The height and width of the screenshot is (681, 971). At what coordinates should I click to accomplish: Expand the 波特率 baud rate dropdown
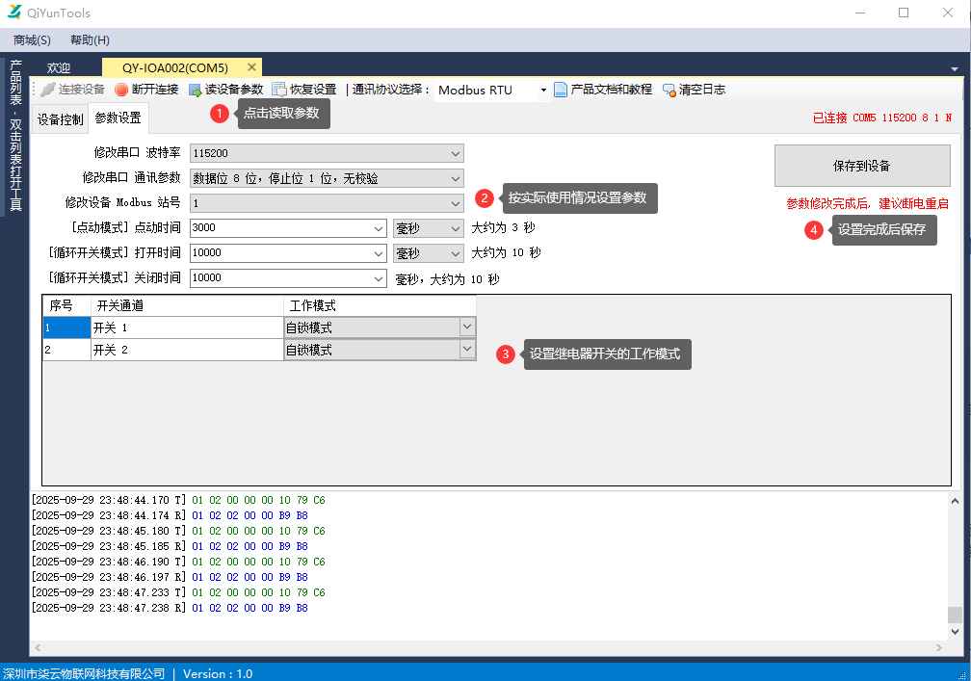tap(455, 153)
